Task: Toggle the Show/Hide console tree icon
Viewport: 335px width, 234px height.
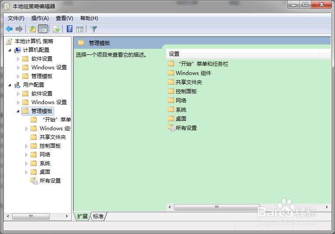Action: coord(43,29)
